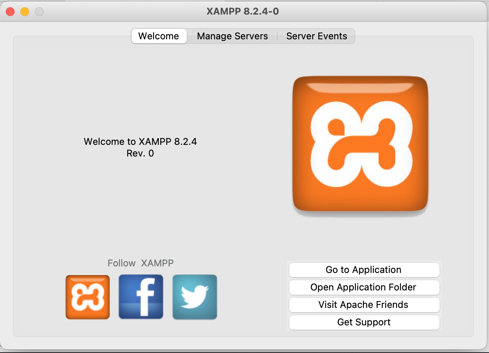Click the red close window button
Screen dimensions: 489x353
[10, 11]
